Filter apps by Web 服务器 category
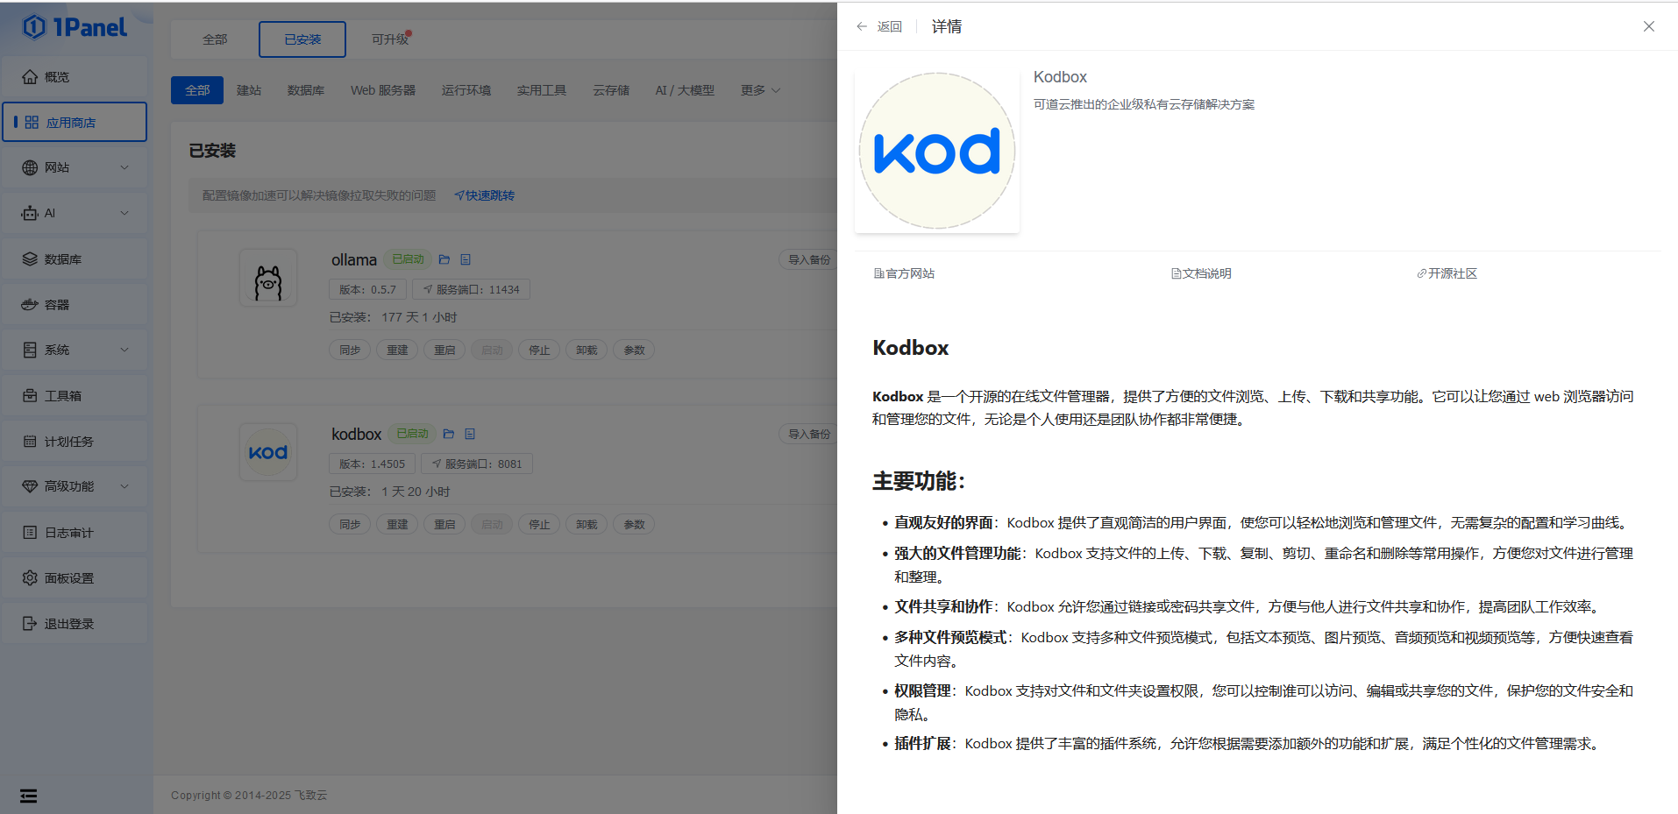Screen dimensions: 1678x814 pos(383,90)
